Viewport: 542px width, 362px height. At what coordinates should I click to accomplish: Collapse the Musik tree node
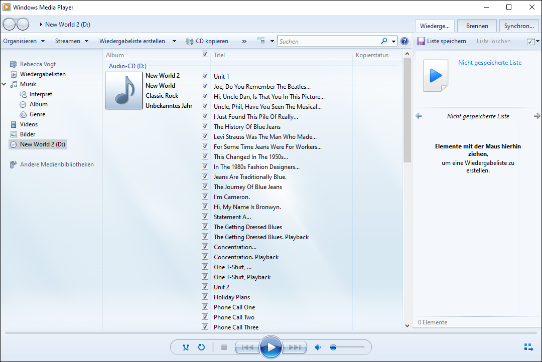tap(4, 84)
